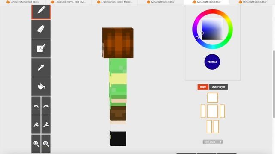This screenshot has height=154, width=275.
Task: Open the Slim model type dropdown
Action: pyautogui.click(x=213, y=142)
